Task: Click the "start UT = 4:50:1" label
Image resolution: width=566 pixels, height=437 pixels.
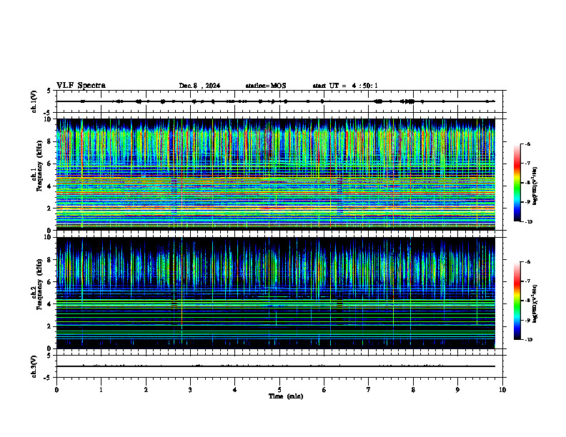Action: click(x=345, y=86)
